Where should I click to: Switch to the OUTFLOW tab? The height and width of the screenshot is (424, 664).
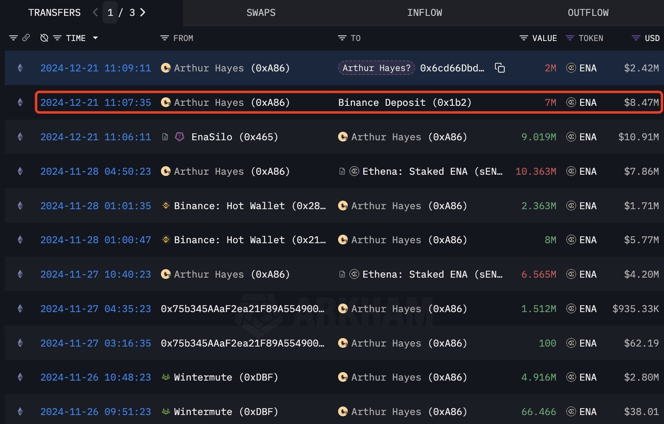click(588, 12)
